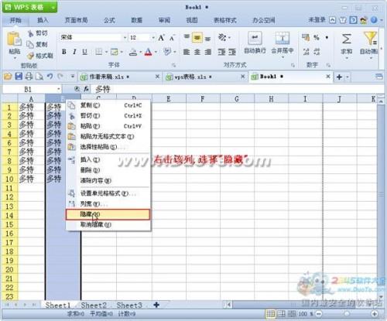Align text right
Image resolution: width=387 pixels, height=321 pixels.
point(208,52)
